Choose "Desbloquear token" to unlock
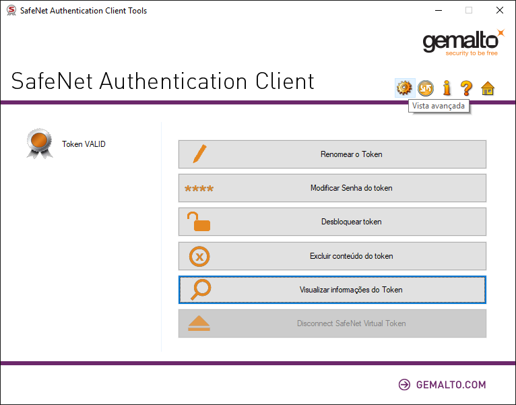Viewport: 516px width, 405px height. tap(332, 222)
